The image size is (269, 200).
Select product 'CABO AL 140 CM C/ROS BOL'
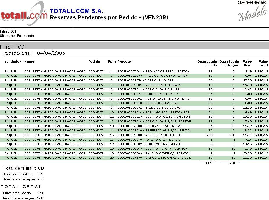[168, 158]
